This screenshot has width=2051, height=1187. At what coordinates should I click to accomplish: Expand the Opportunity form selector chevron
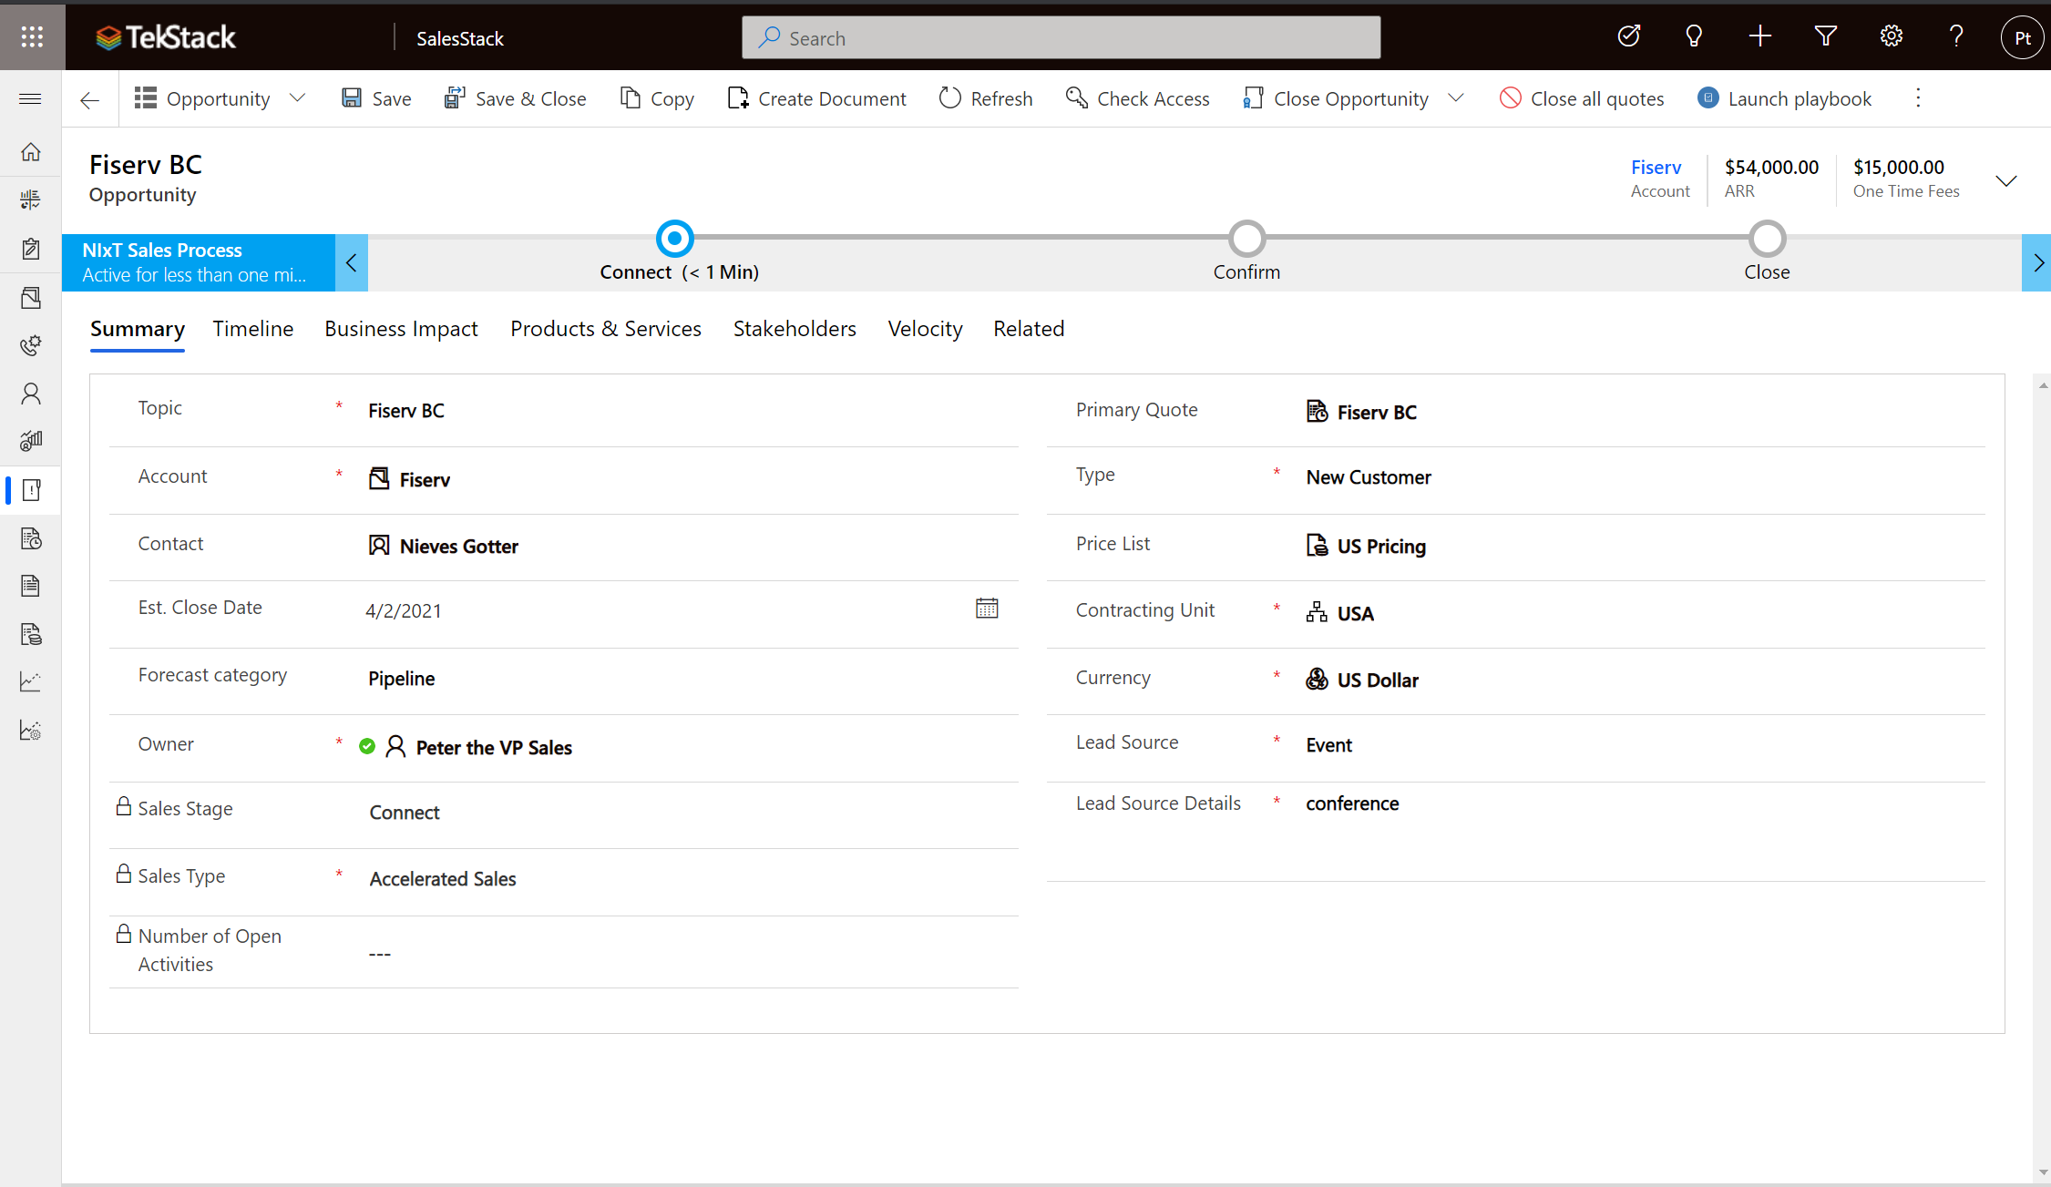coord(297,98)
